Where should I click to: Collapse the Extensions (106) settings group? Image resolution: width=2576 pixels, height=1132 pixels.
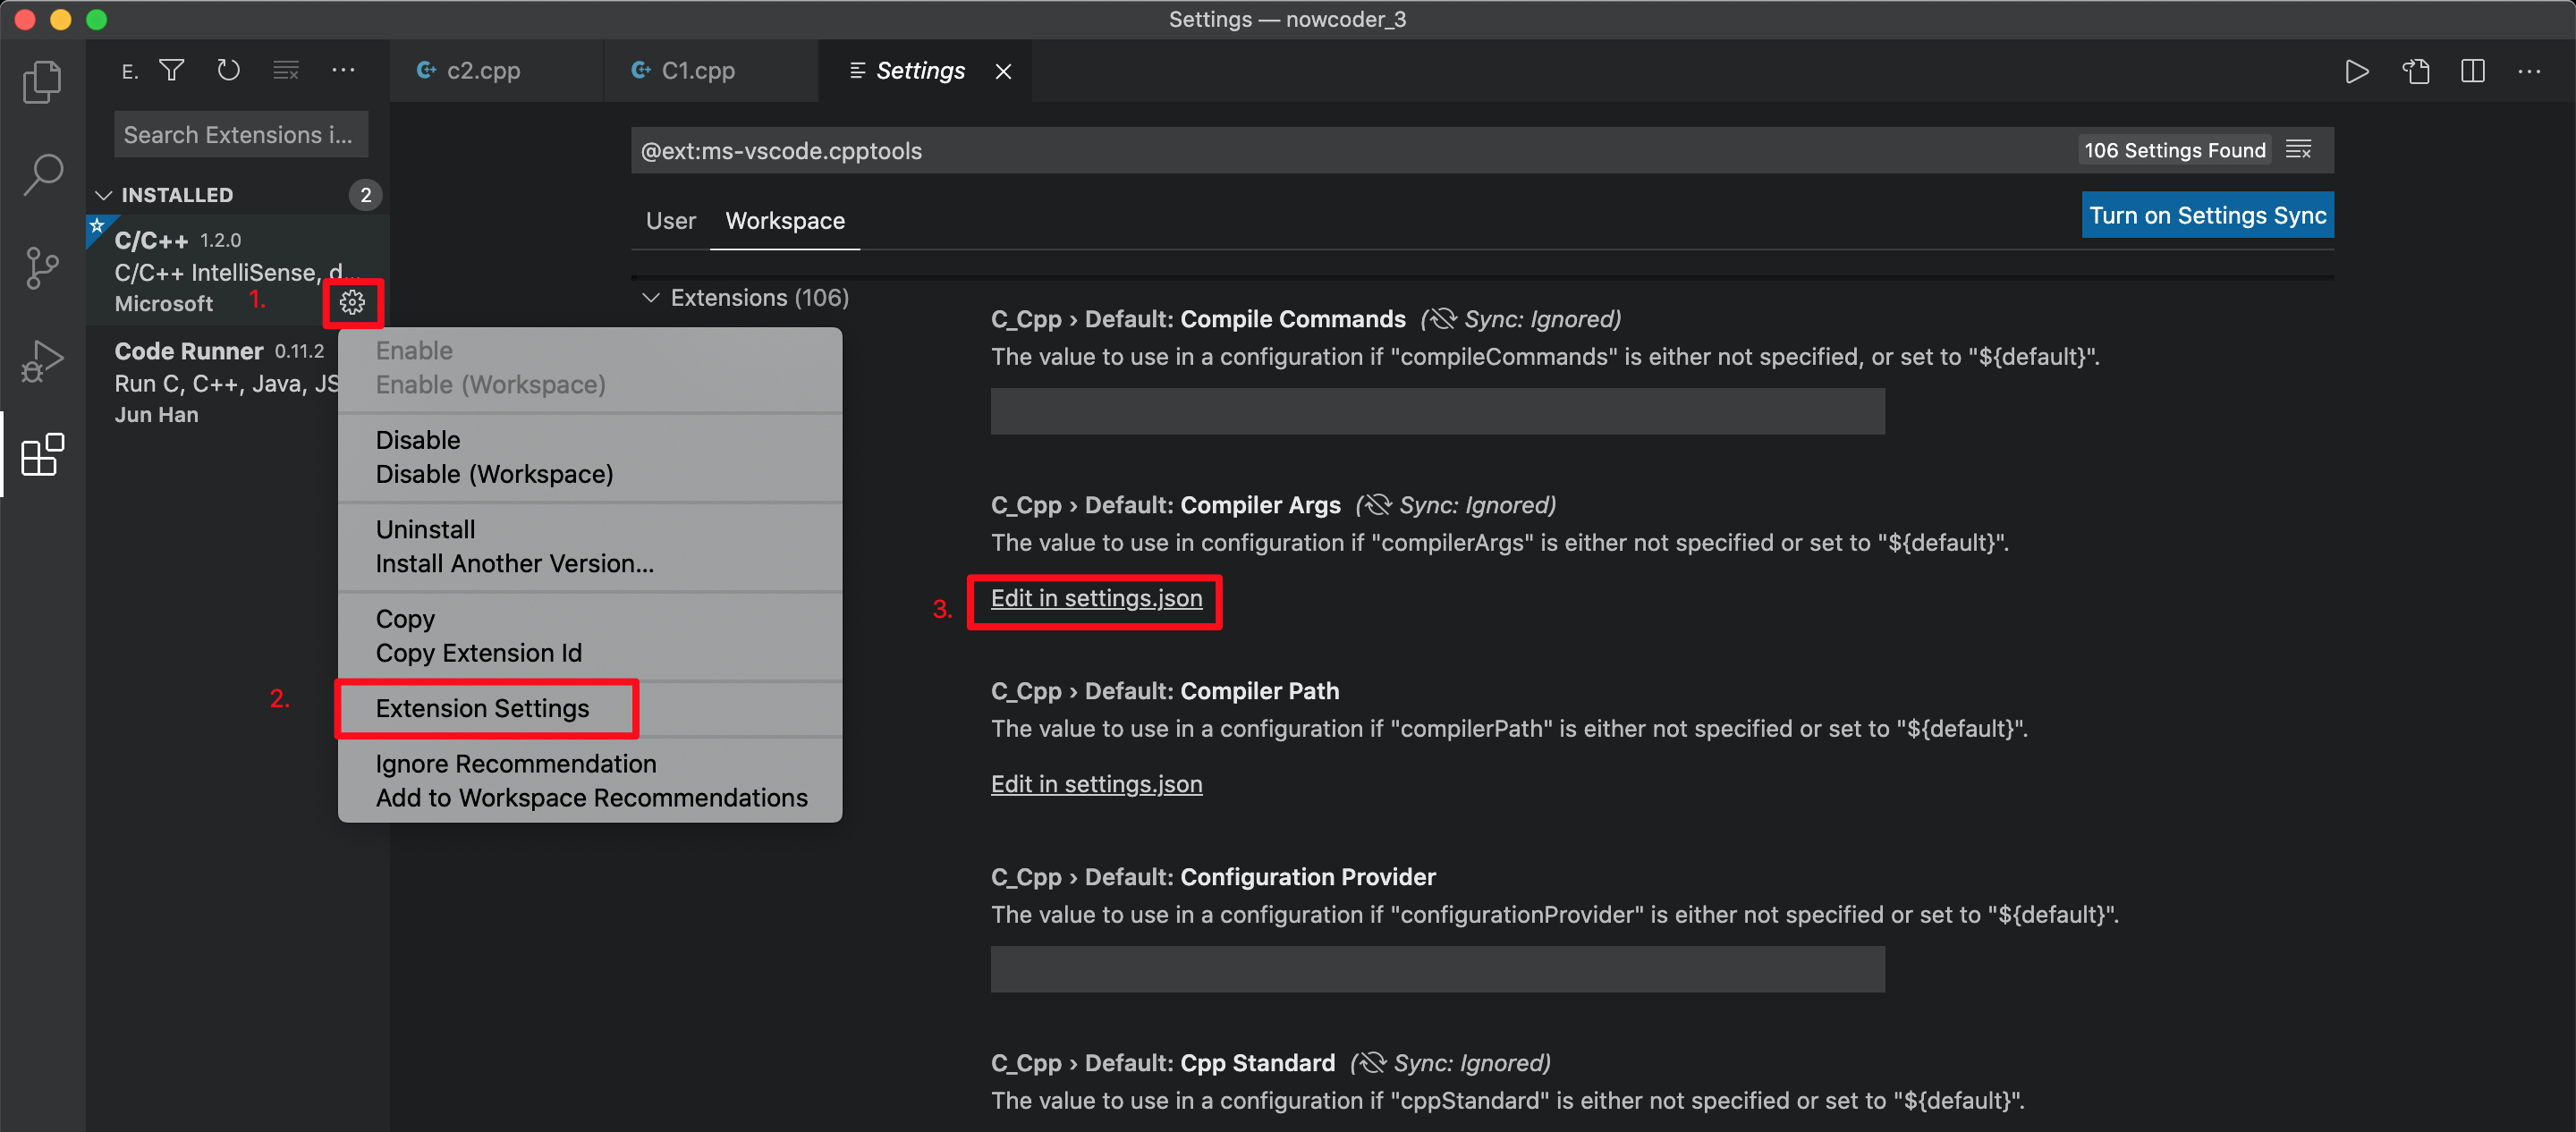650,297
